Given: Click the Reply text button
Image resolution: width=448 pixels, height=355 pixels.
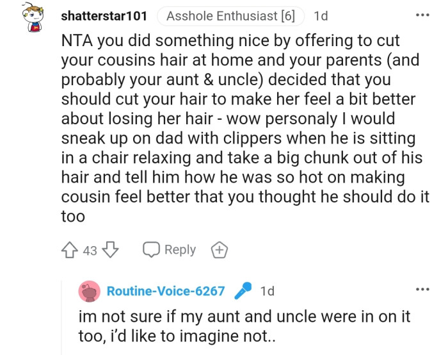Looking at the screenshot, I should click(x=180, y=250).
